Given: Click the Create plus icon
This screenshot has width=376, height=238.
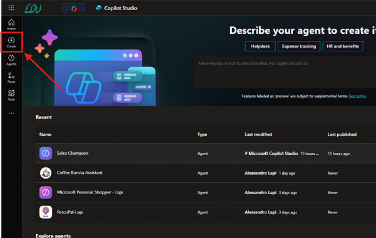Looking at the screenshot, I should (11, 40).
